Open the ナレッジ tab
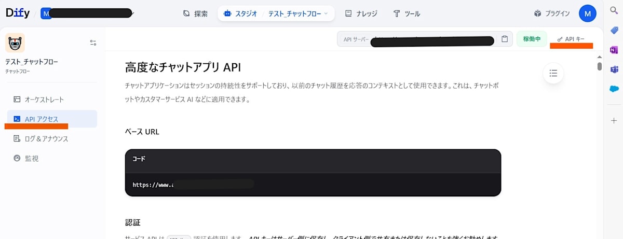The height and width of the screenshot is (239, 623). [361, 13]
